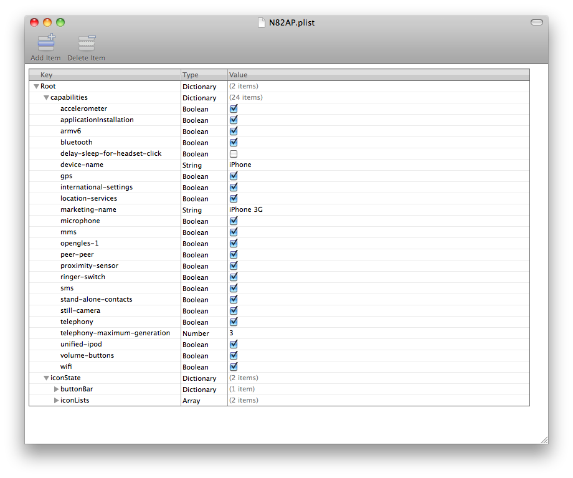
Task: Click the green zoom window button
Action: pyautogui.click(x=60, y=22)
